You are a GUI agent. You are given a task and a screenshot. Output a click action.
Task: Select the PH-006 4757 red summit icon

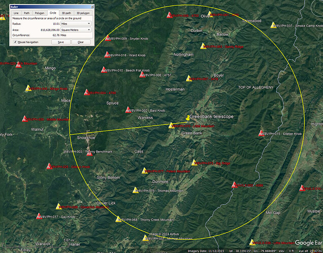[142, 75]
